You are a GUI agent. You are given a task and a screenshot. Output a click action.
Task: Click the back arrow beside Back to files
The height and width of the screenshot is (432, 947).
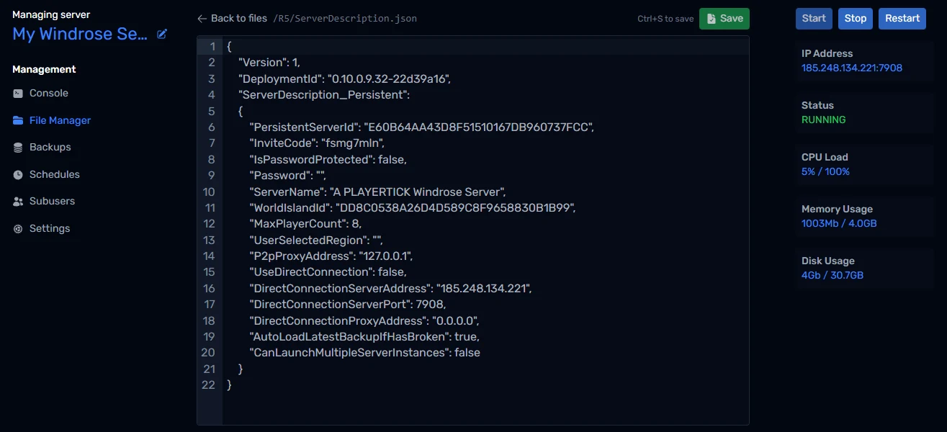point(202,19)
